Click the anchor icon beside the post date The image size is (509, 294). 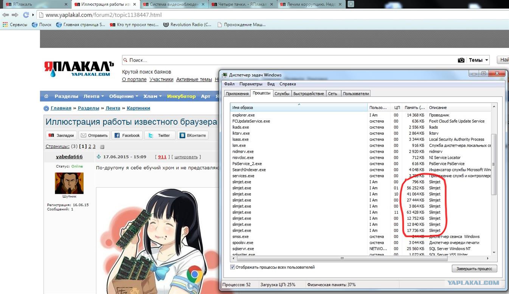click(x=99, y=157)
